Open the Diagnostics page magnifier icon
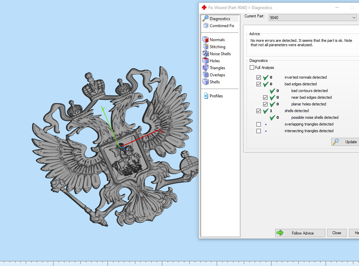This screenshot has width=359, height=266. click(205, 19)
